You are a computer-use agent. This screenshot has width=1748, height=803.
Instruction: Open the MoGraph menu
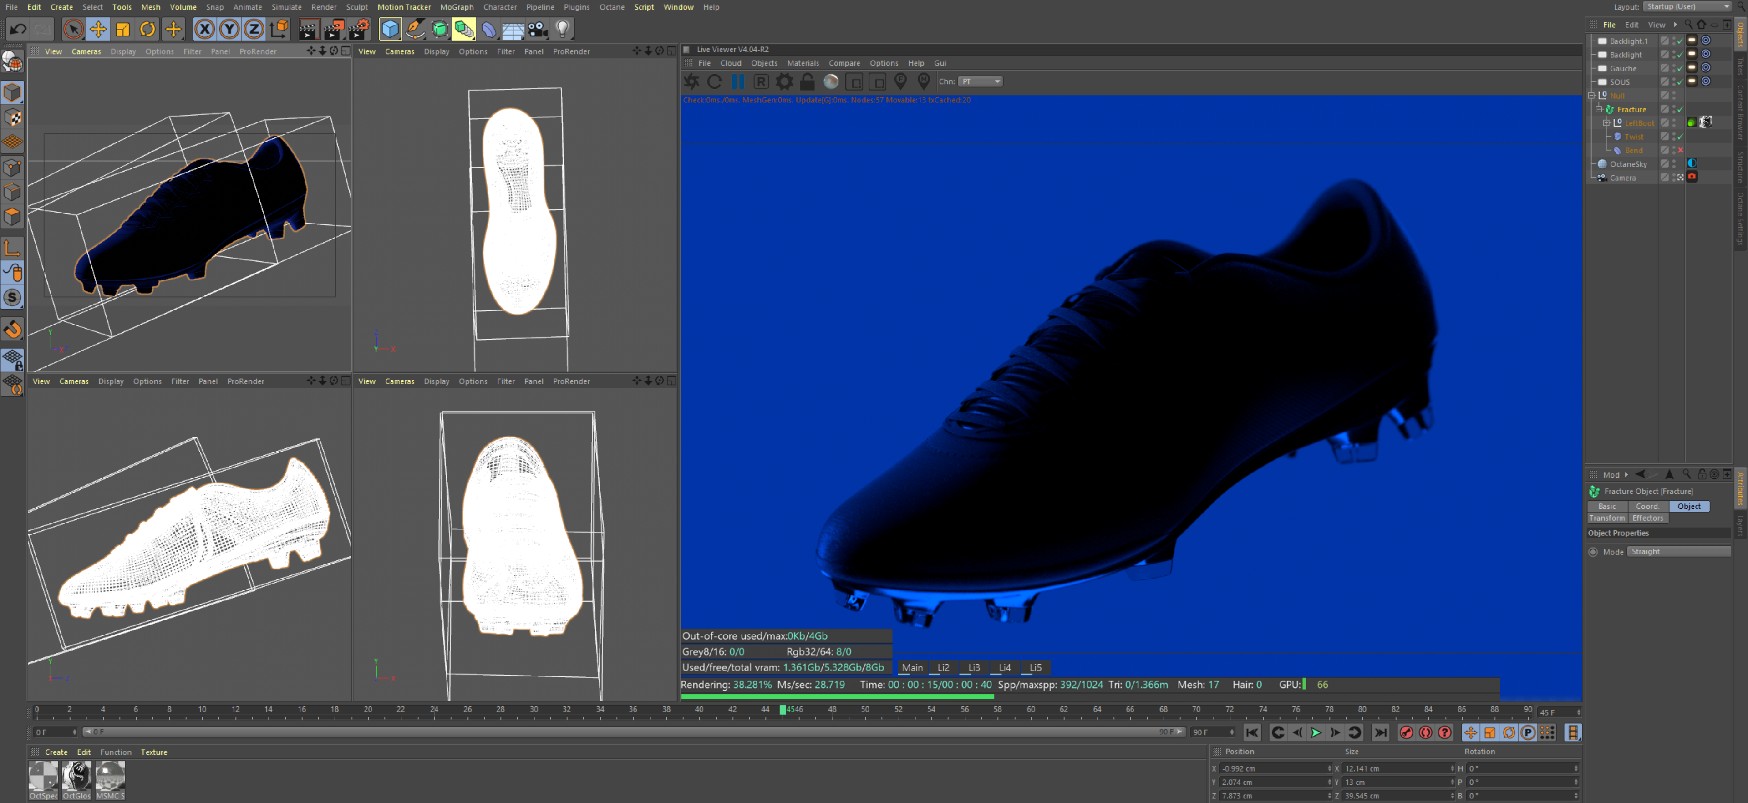point(457,7)
